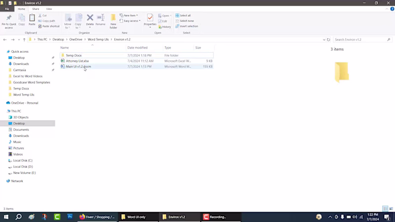Select the Attorney List.xlsx file
Screen dimensions: 395x222
[x=137, y=61]
